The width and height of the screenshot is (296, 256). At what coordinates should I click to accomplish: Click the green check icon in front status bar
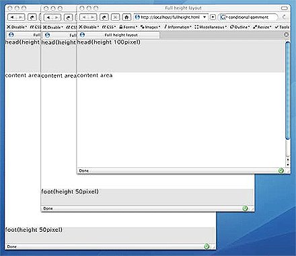pos(281,171)
